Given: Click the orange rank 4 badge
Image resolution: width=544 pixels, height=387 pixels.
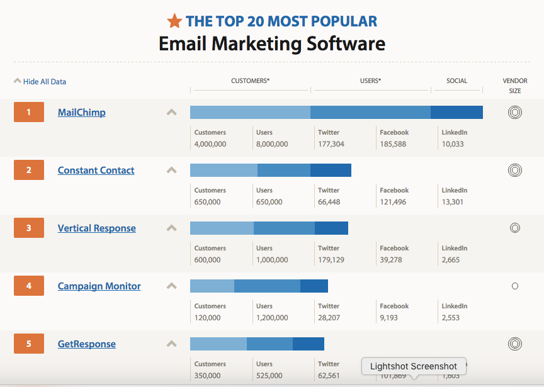Looking at the screenshot, I should point(29,286).
